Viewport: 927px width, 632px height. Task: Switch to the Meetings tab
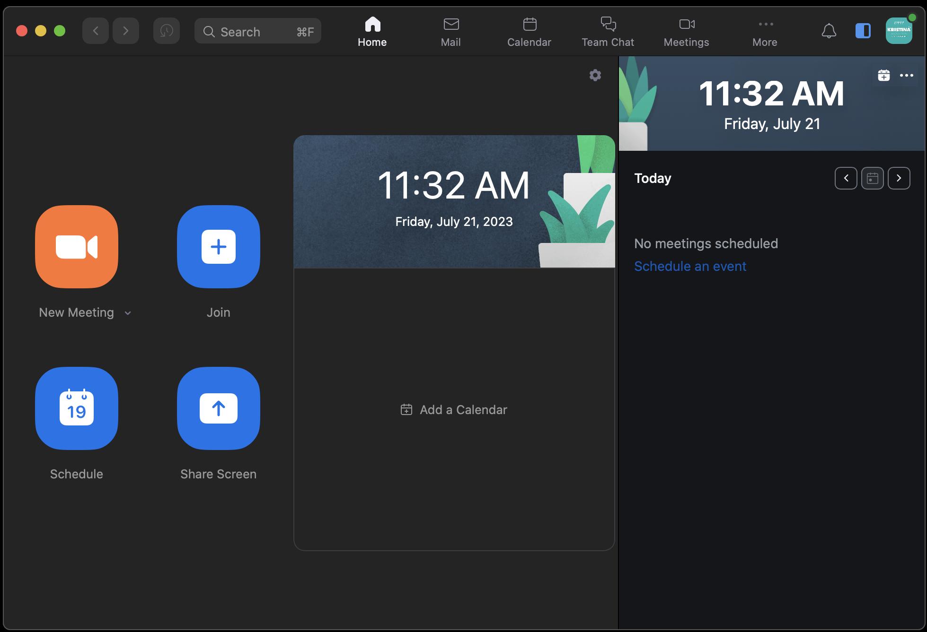pos(686,32)
